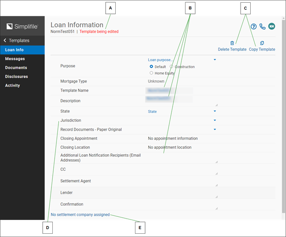Click the 'Purpose' label
This screenshot has height=237, width=286.
point(67,66)
